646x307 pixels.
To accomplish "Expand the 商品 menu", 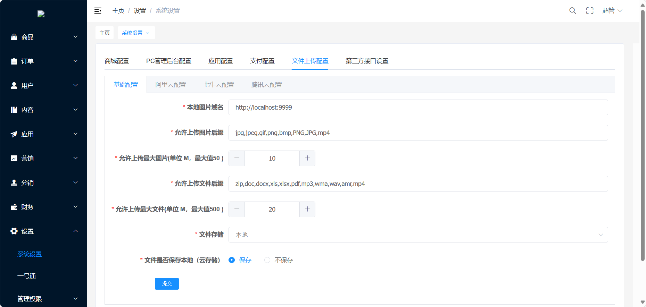I will 43,37.
